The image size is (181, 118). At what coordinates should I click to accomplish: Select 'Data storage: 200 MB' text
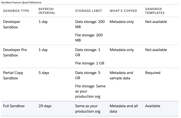tap(90, 24)
